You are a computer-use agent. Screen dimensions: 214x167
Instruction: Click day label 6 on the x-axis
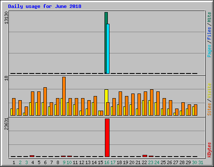(45, 162)
